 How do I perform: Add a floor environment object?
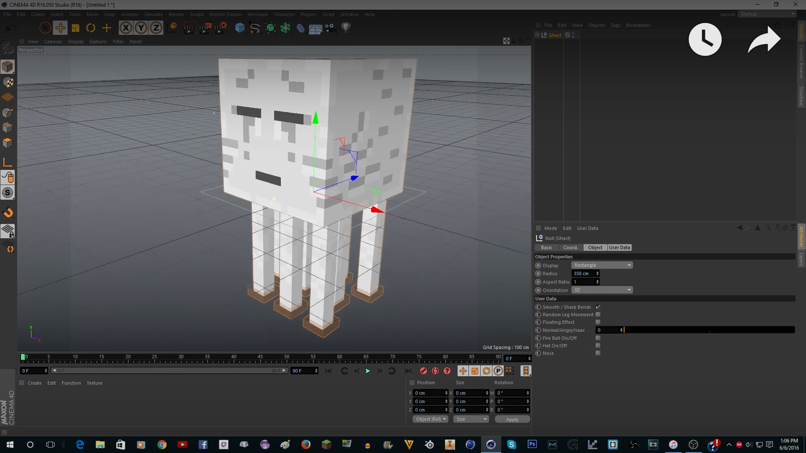tap(315, 28)
